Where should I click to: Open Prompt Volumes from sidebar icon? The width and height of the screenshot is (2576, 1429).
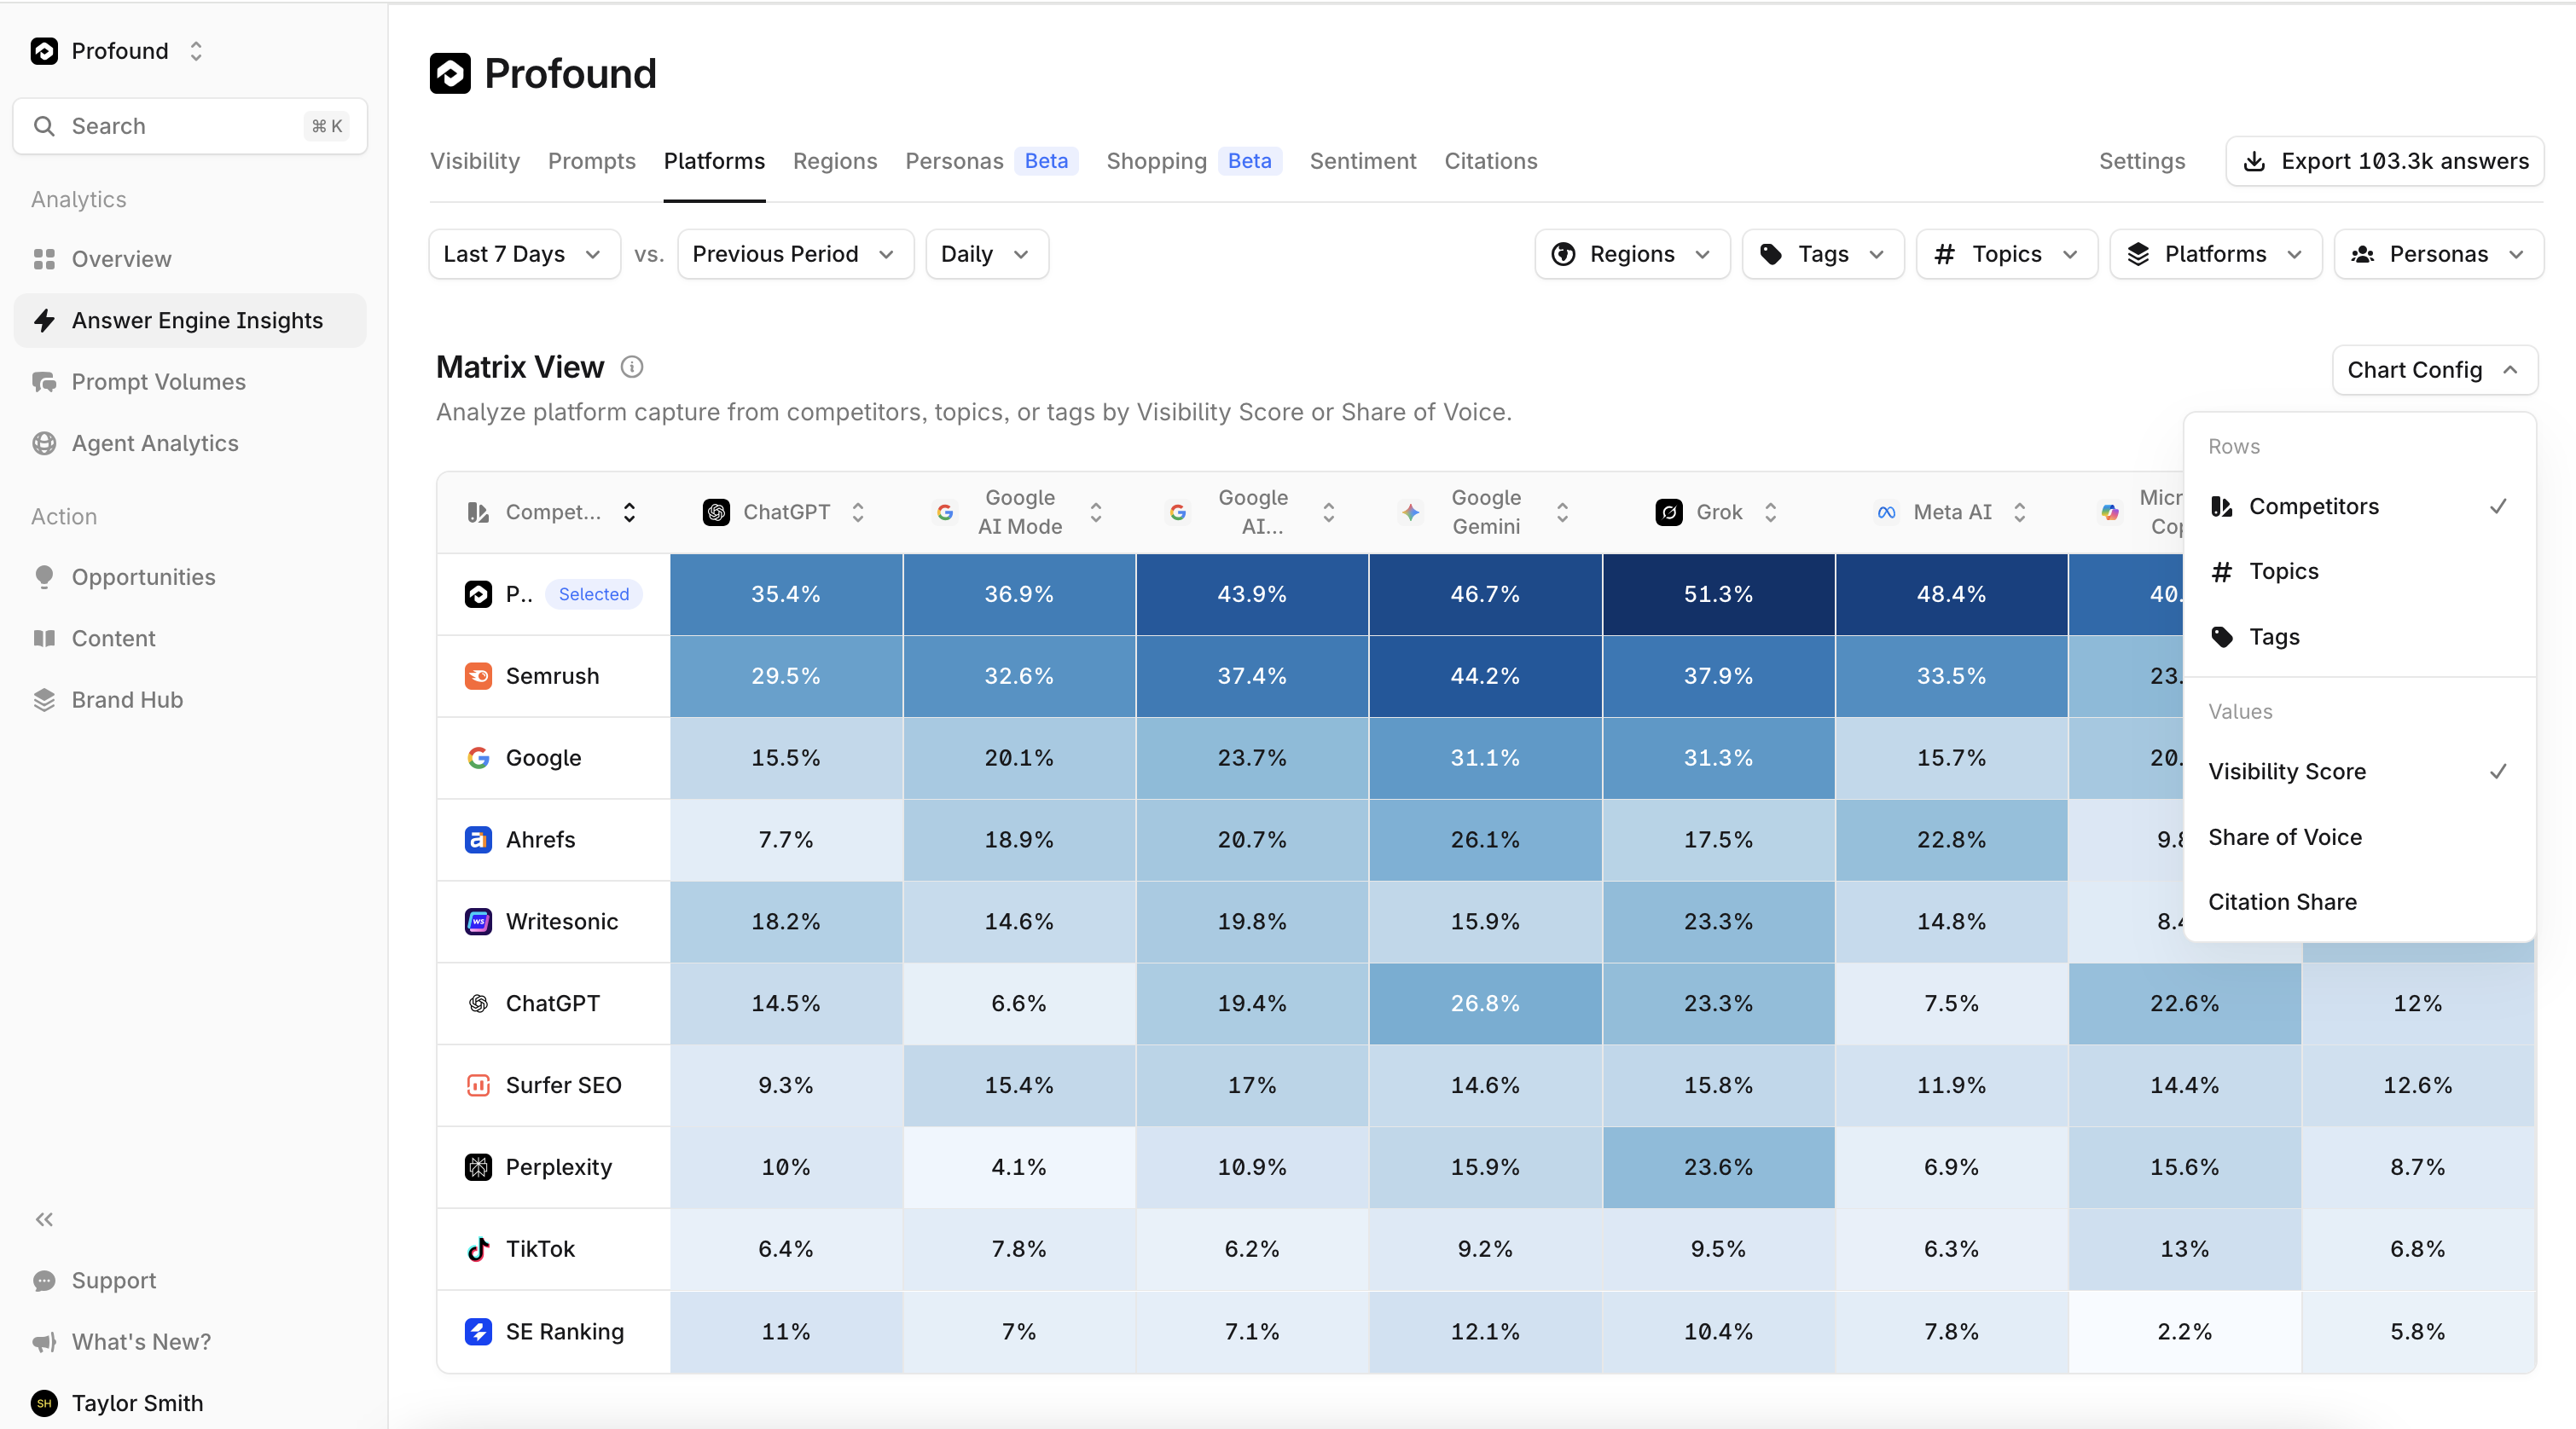(44, 382)
